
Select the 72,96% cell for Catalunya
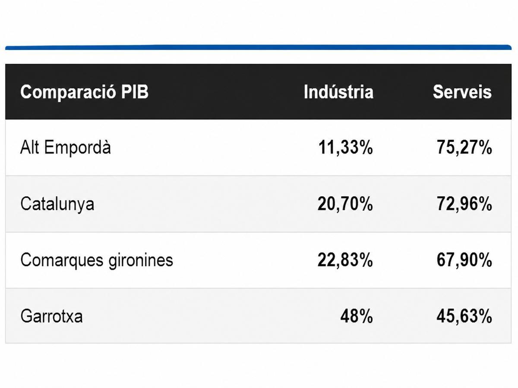[464, 204]
